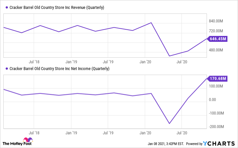Viewport: 238px width, 148px height.
Task: Click the Motley Fool jester hat icon
Action: click(x=28, y=140)
